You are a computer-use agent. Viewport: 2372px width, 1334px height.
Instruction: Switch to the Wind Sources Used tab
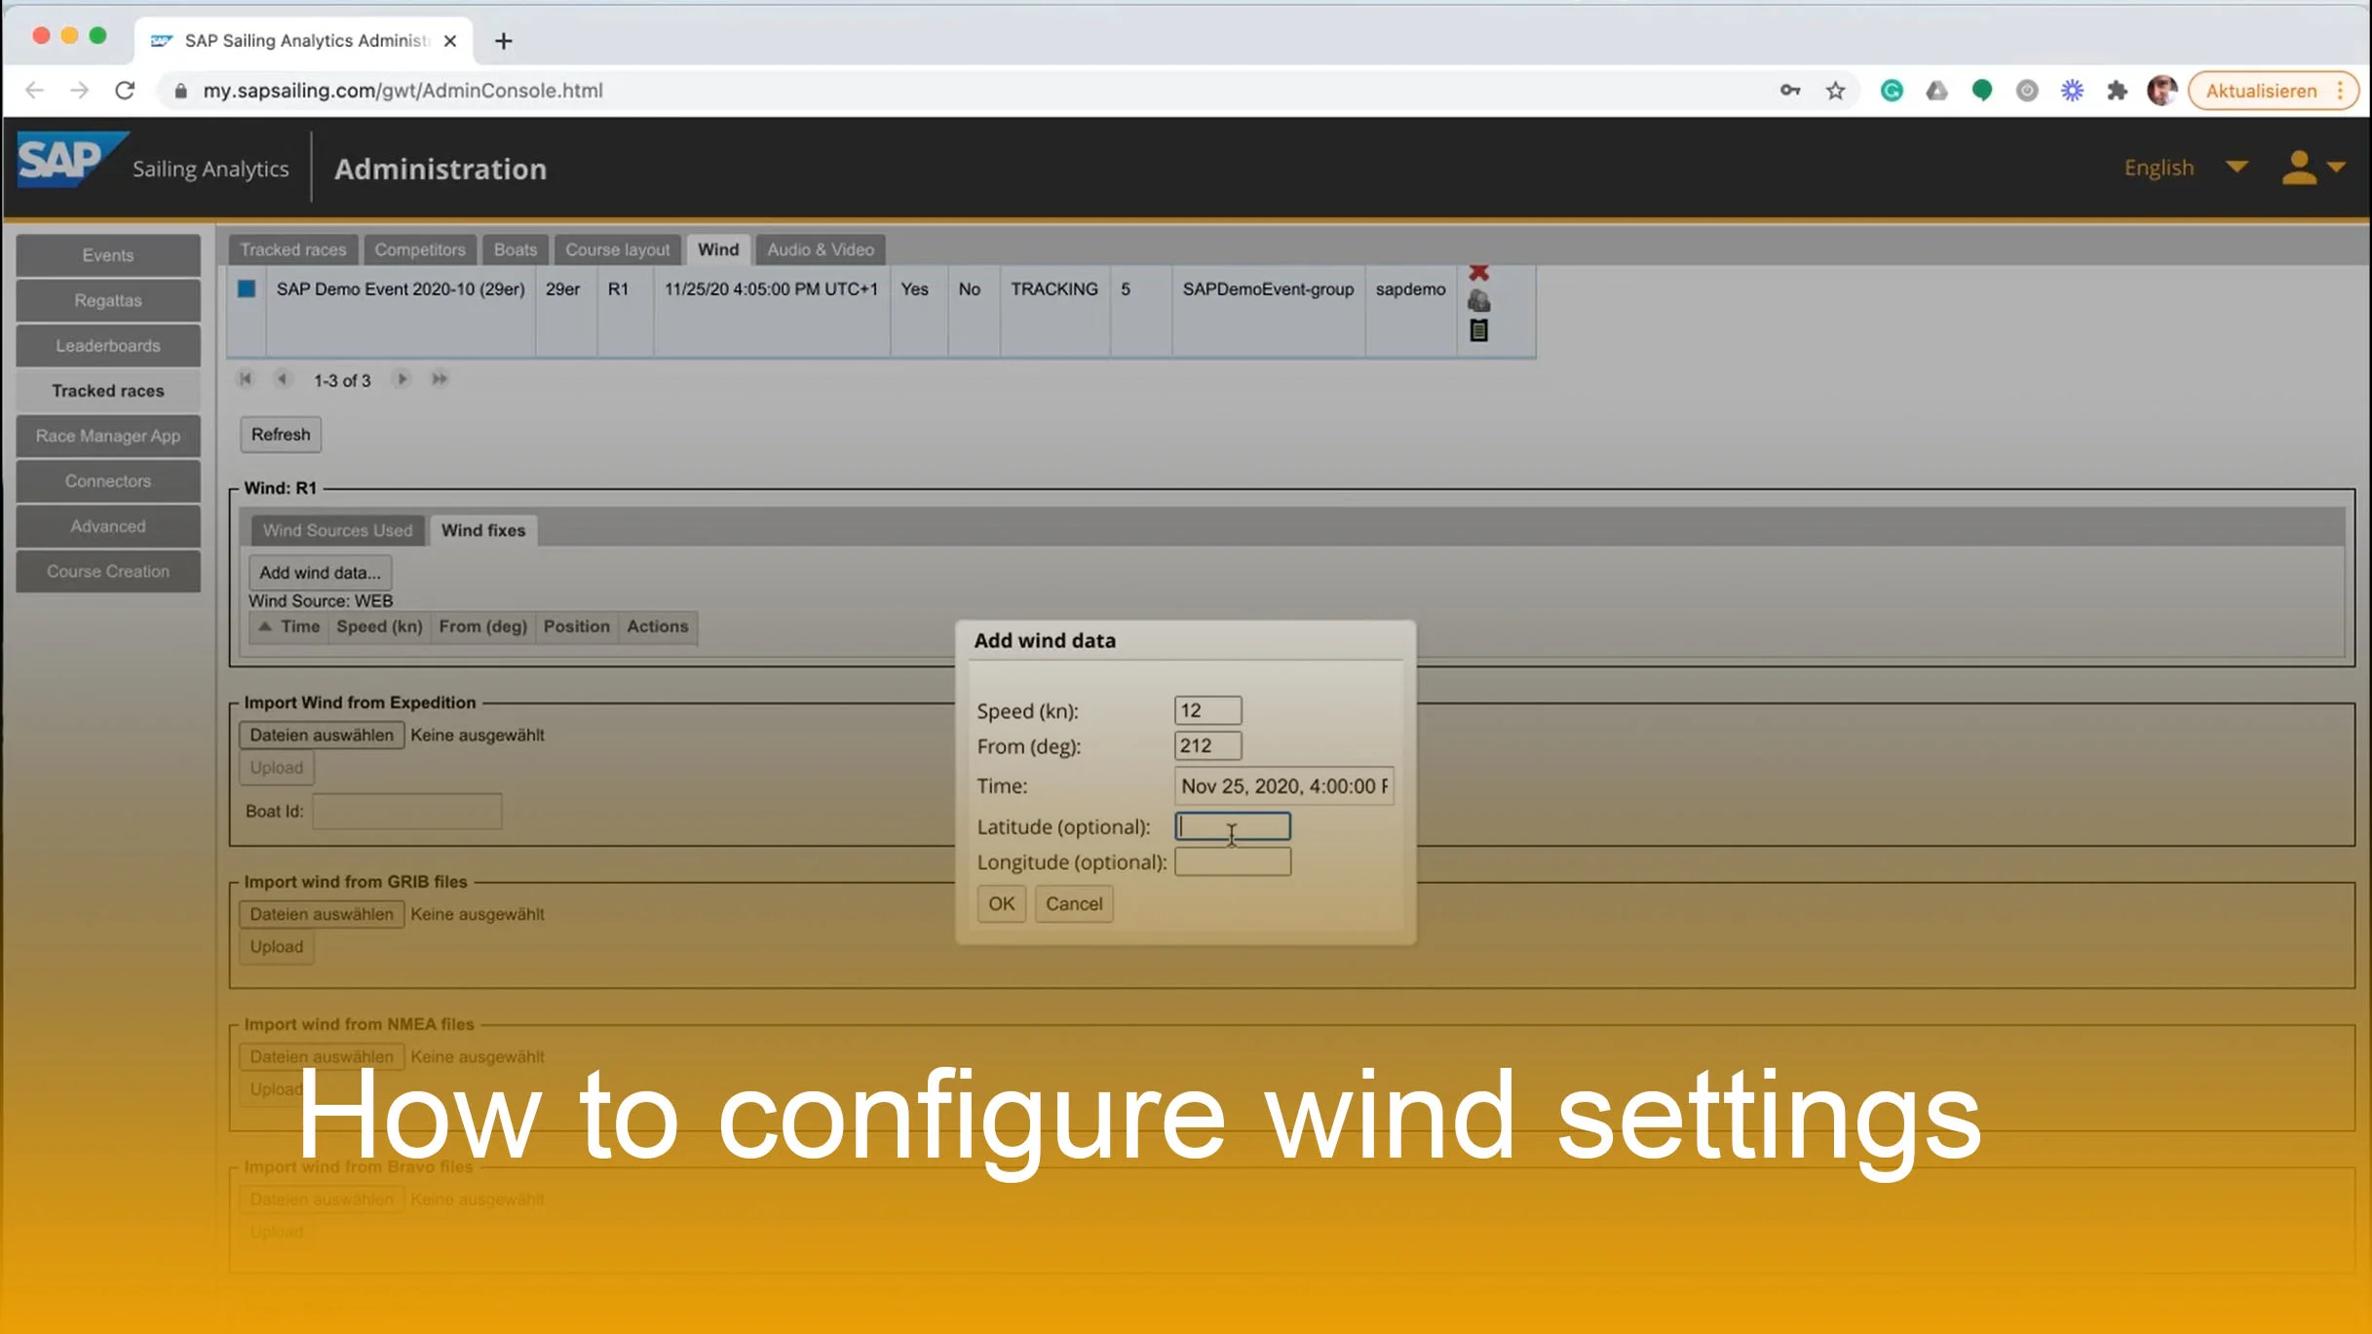336,530
